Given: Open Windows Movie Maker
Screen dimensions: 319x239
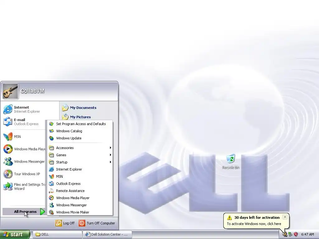Looking at the screenshot, I should click(80, 212).
